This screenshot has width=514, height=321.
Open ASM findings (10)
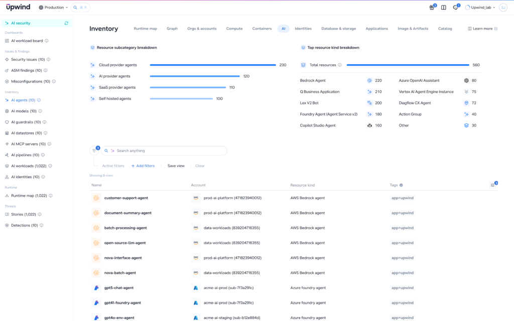pyautogui.click(x=26, y=70)
